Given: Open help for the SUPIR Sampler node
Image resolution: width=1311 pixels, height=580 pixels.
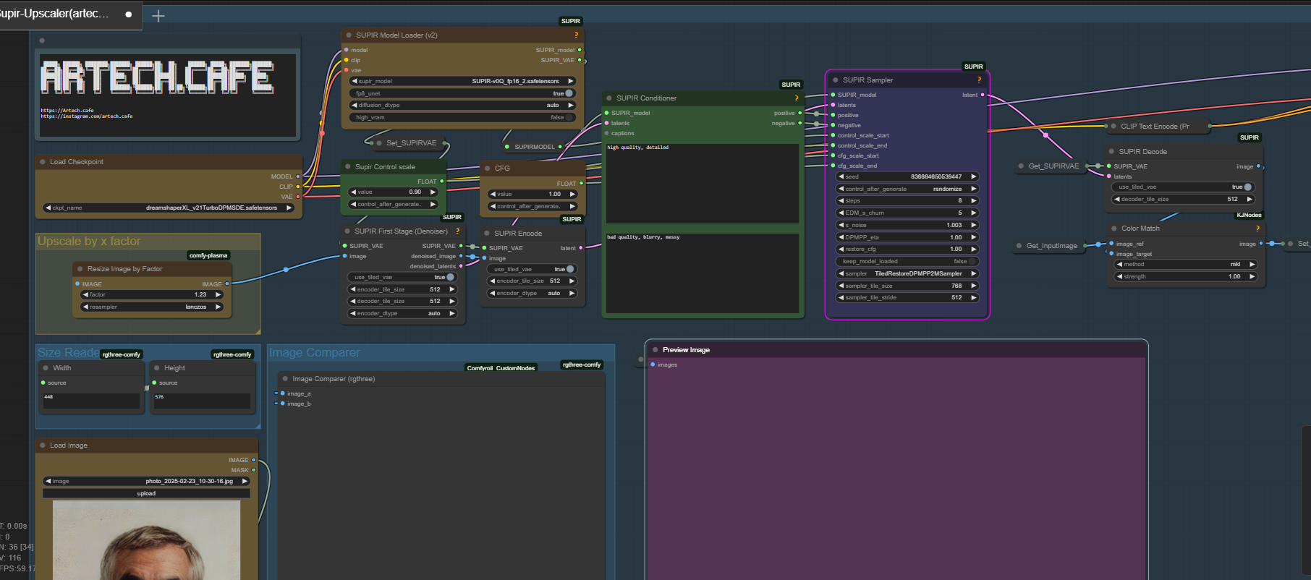Looking at the screenshot, I should coord(979,80).
